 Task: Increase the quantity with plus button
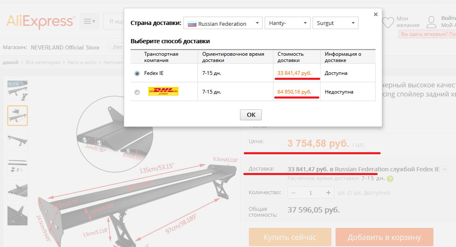coord(328,193)
